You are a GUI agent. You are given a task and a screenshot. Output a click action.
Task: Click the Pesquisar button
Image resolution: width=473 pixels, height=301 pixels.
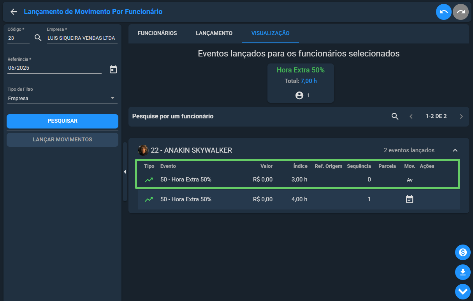tap(62, 121)
